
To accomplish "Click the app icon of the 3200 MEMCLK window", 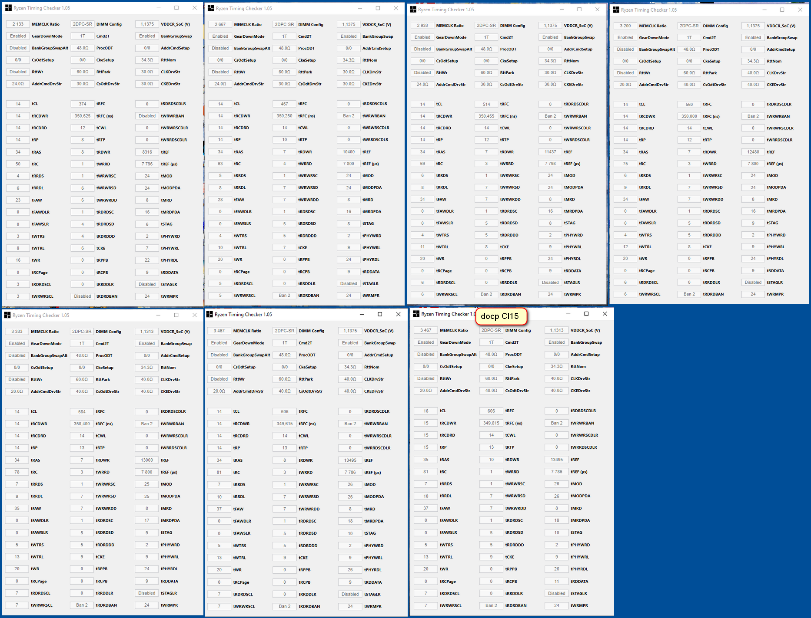I will (616, 10).
